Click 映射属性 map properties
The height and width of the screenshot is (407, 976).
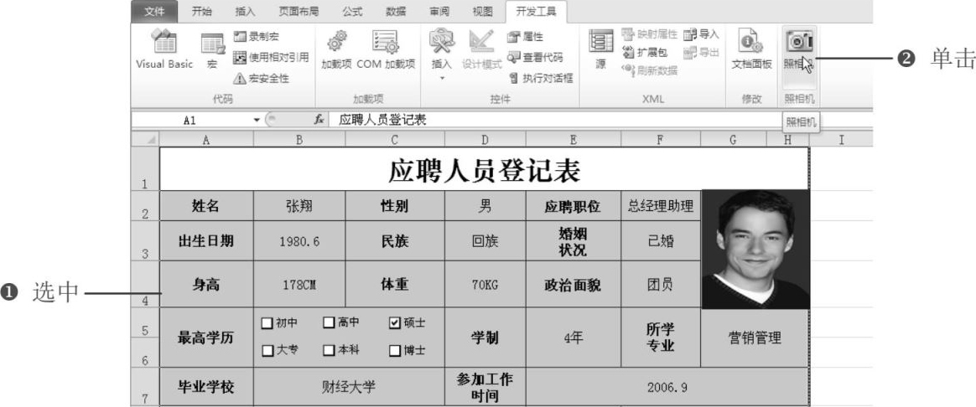click(x=649, y=34)
